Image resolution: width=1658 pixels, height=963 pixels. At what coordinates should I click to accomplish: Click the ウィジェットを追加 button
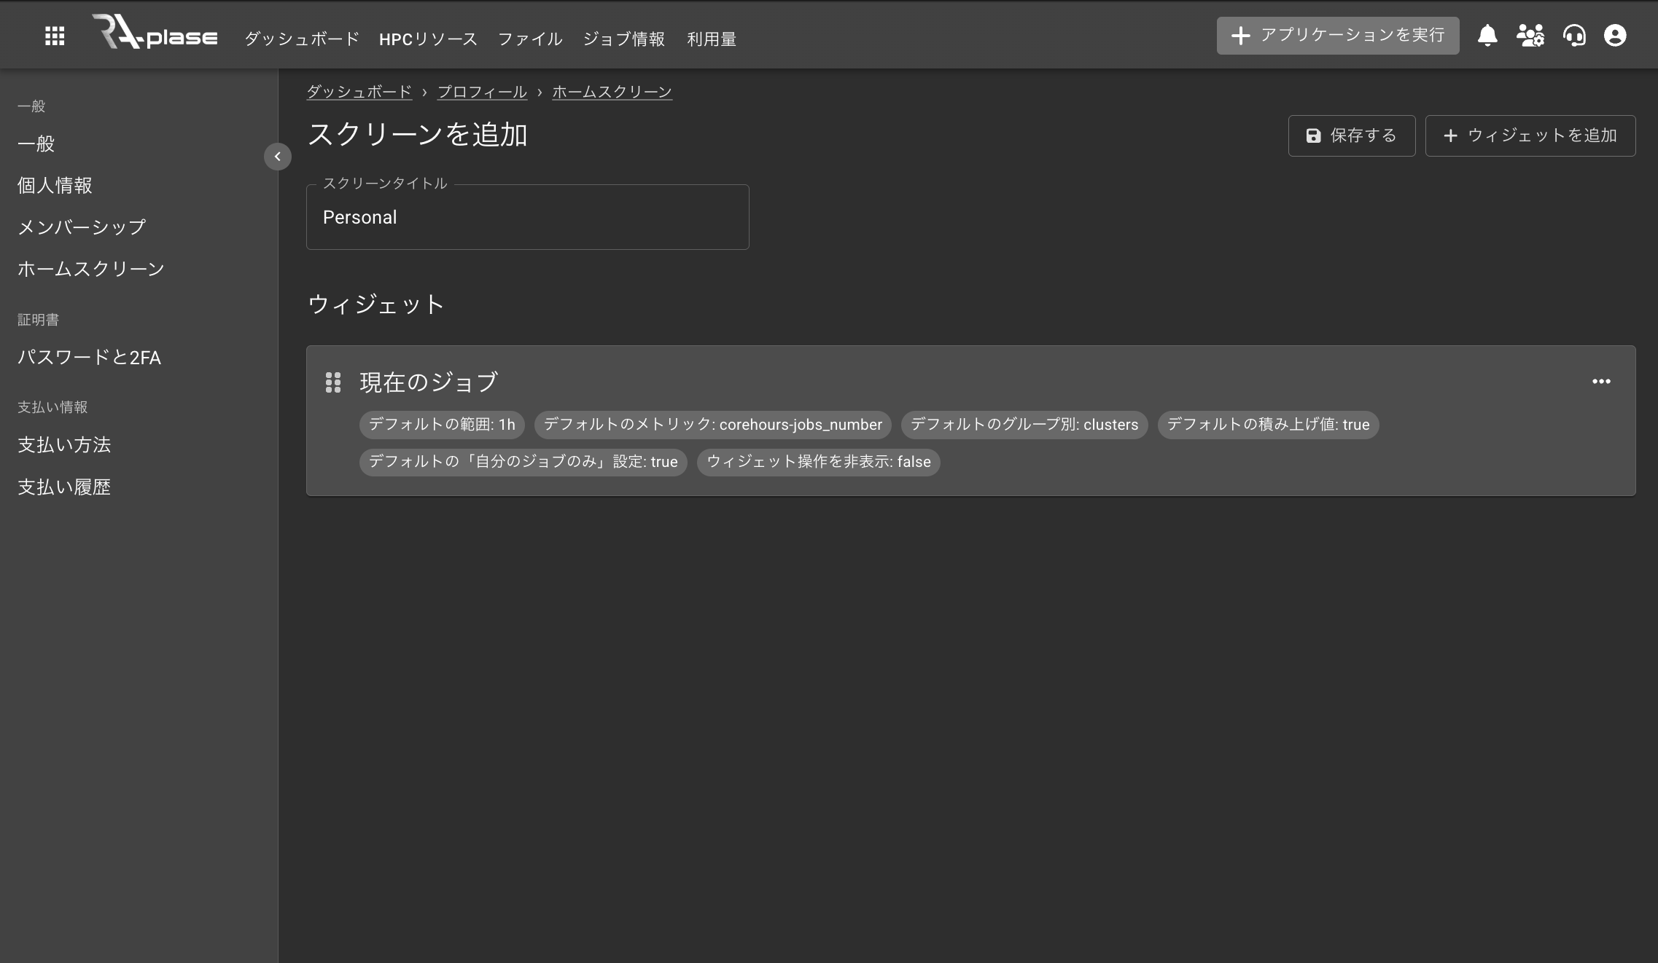[x=1530, y=135]
